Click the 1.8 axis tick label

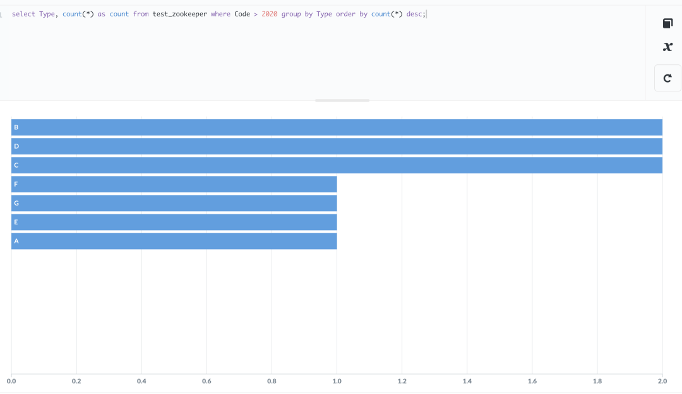pos(597,381)
